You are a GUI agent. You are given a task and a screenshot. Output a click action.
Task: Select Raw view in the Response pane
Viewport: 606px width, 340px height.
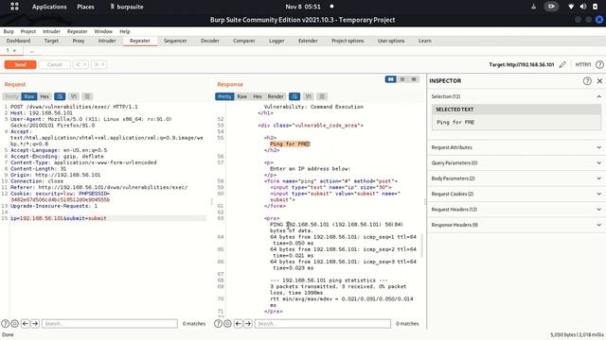click(242, 96)
